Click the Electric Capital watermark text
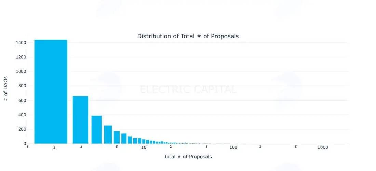 (188, 90)
